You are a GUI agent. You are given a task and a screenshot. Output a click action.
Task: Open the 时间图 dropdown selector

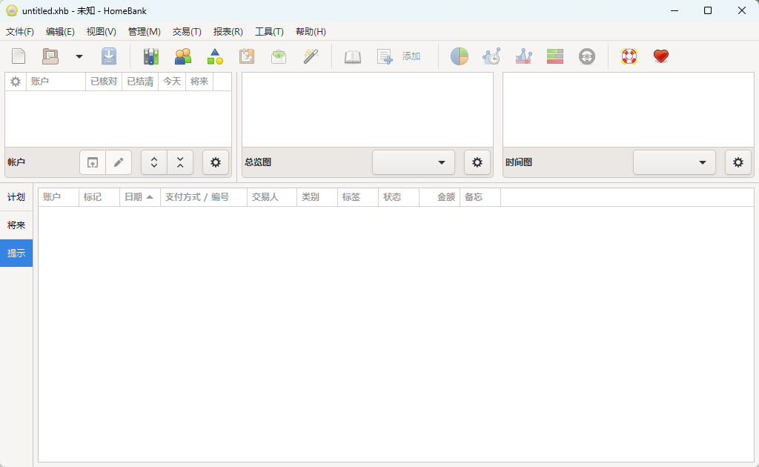(x=675, y=162)
